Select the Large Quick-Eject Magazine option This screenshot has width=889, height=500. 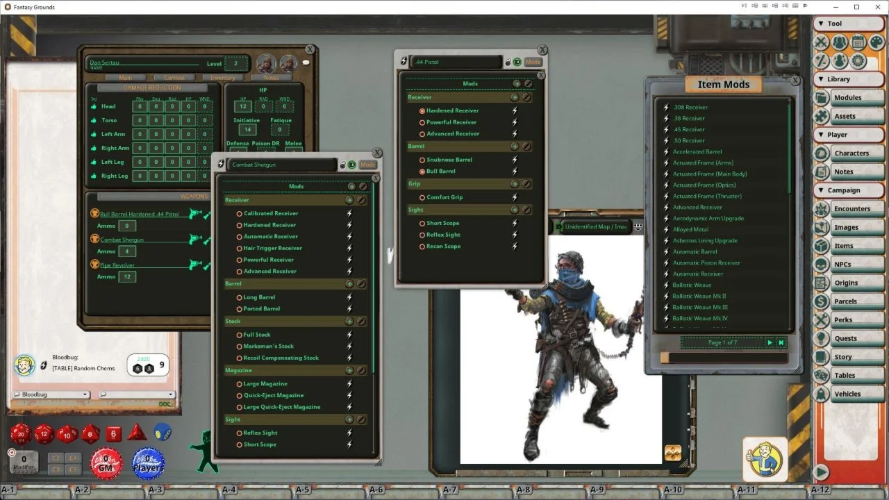click(240, 407)
